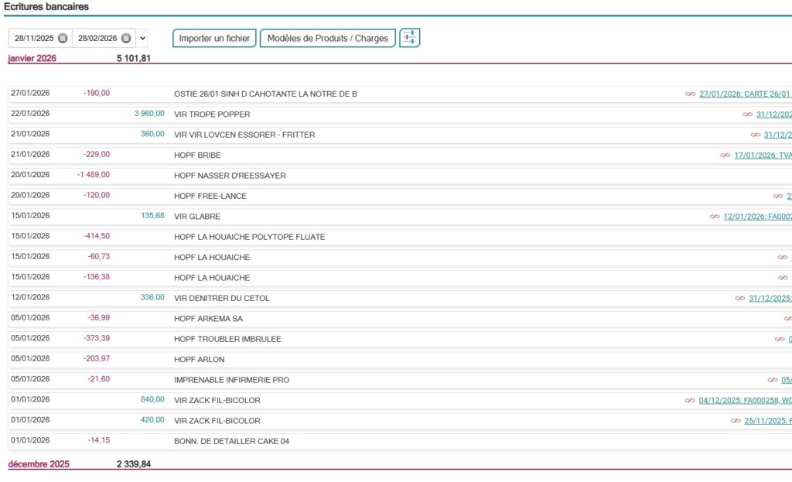Screen dimensions: 792x482
Task: Click the filter settings sliders icon
Action: coord(410,37)
